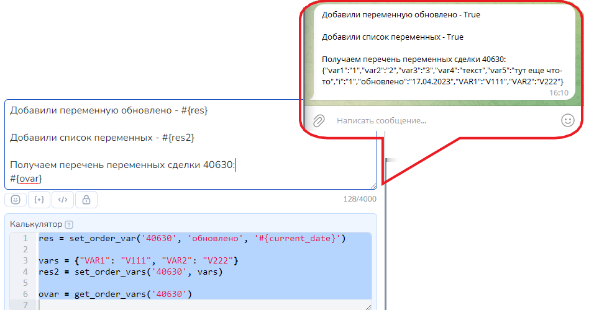The width and height of the screenshot is (594, 310).
Task: Click the get_order_vars line in the code editor
Action: click(x=115, y=293)
